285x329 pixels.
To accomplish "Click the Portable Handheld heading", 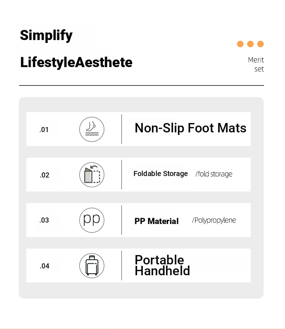I will pos(162,266).
